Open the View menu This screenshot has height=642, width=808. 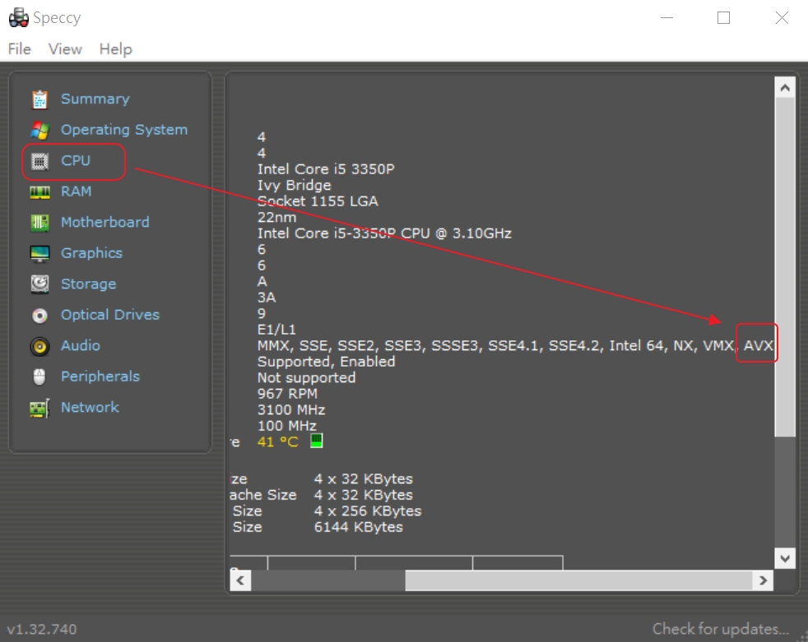tap(65, 48)
